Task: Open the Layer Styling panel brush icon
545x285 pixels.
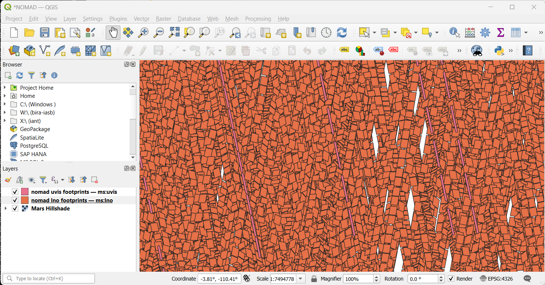Action: pos(8,180)
